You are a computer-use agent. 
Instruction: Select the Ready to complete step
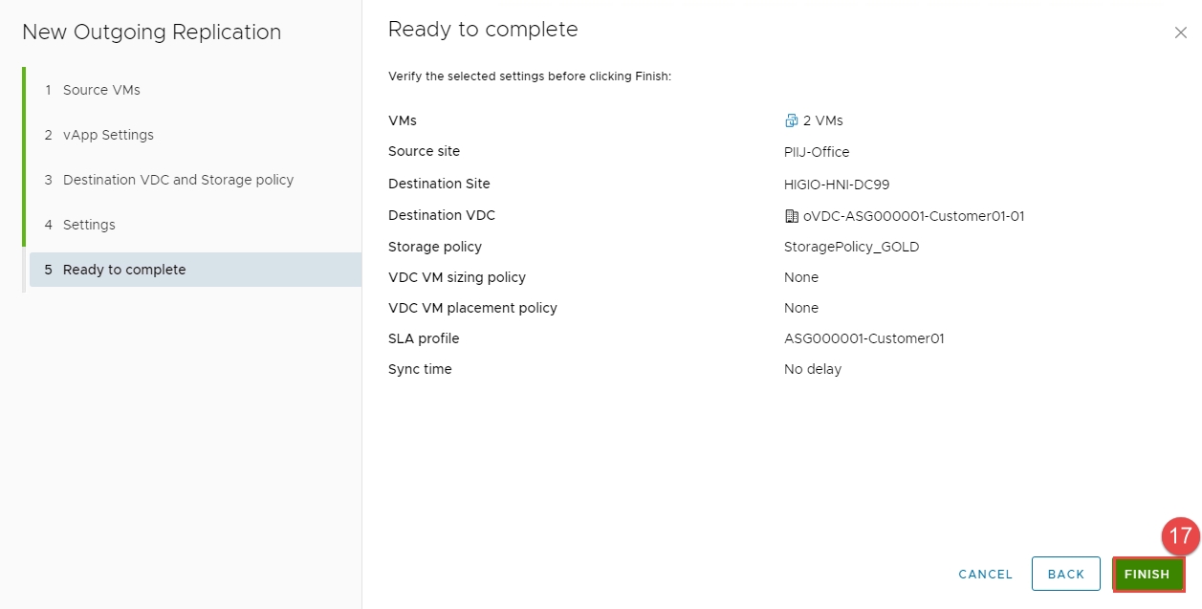point(123,270)
